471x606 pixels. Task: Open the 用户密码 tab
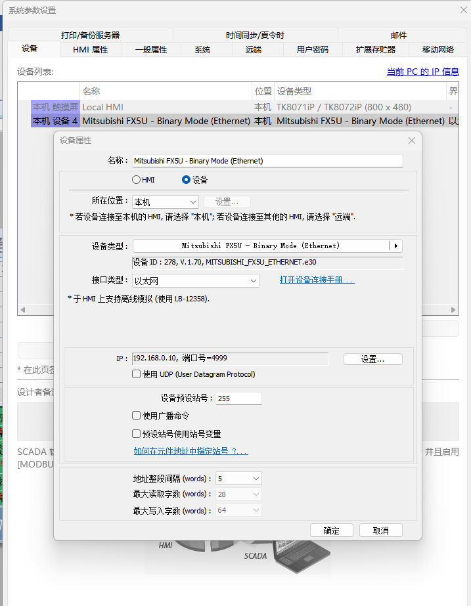coord(312,49)
